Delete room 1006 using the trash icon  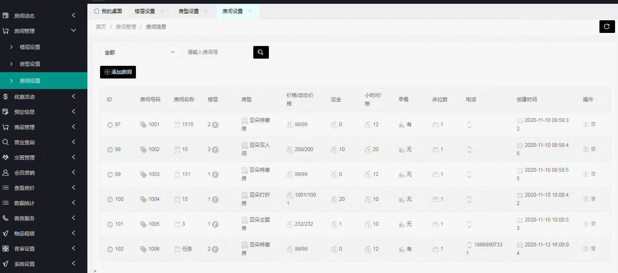click(594, 249)
